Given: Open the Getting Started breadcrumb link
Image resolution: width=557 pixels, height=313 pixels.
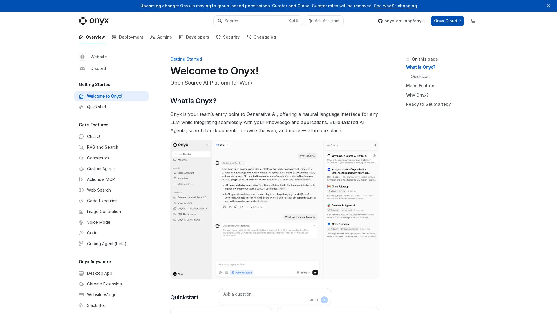Looking at the screenshot, I should pos(186,59).
